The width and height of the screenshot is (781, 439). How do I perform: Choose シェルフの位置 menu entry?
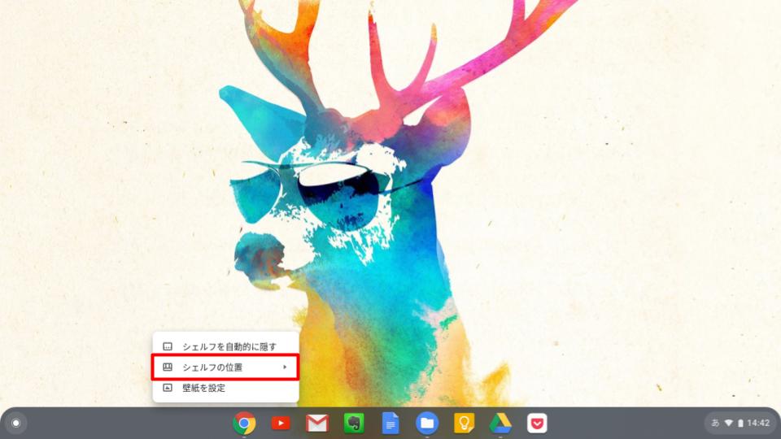(x=225, y=367)
